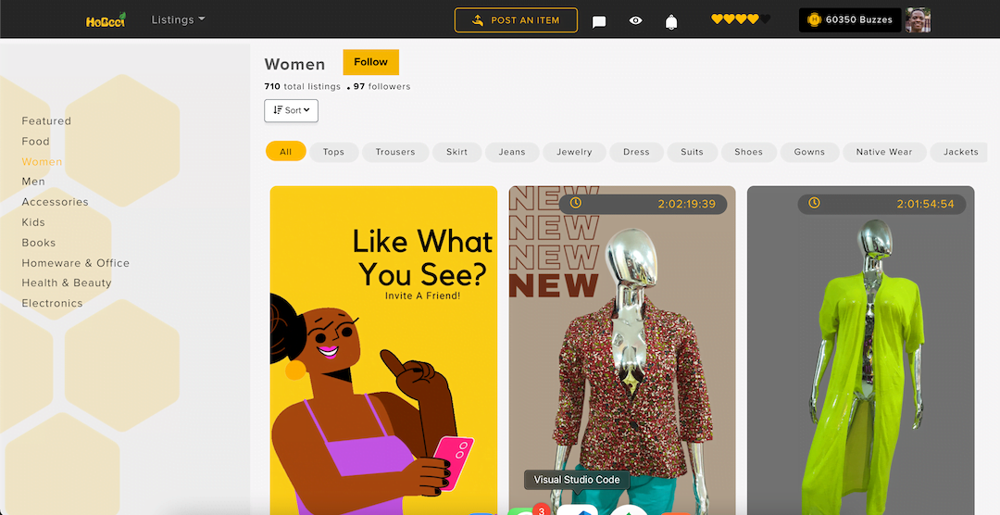1000x515 pixels.
Task: Expand the Listings dropdown menu
Action: coord(178,19)
